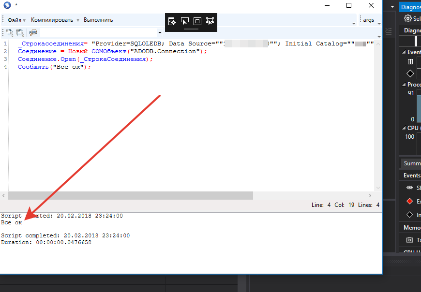Select the cursor capture tool
The image size is (421, 292).
point(185,21)
